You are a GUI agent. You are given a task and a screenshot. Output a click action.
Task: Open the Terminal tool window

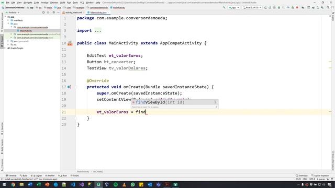click(x=11, y=175)
